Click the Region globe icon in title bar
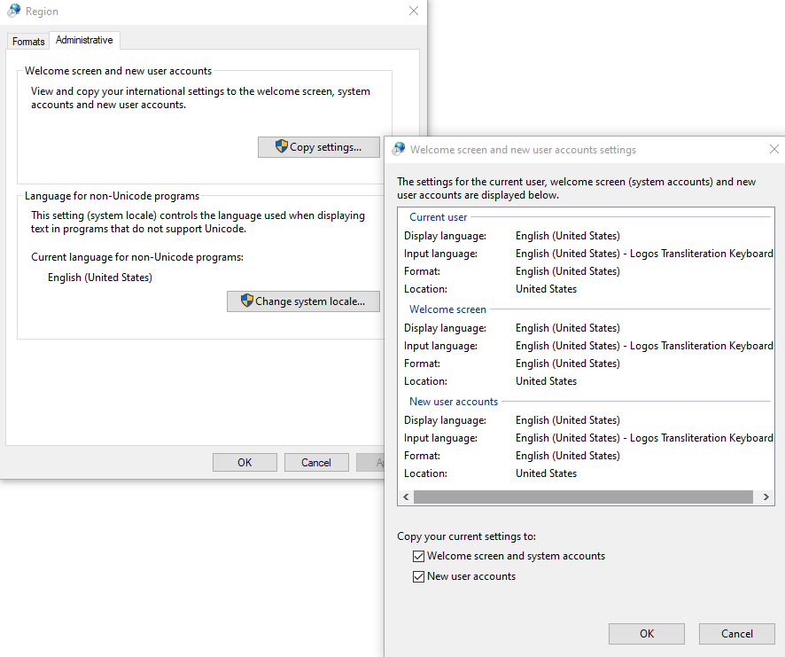785x657 pixels. (14, 12)
